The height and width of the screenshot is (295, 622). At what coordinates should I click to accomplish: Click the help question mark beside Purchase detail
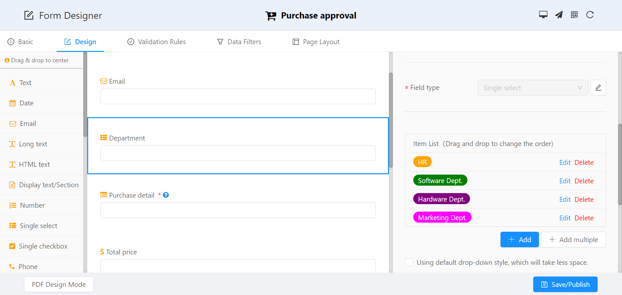(166, 195)
